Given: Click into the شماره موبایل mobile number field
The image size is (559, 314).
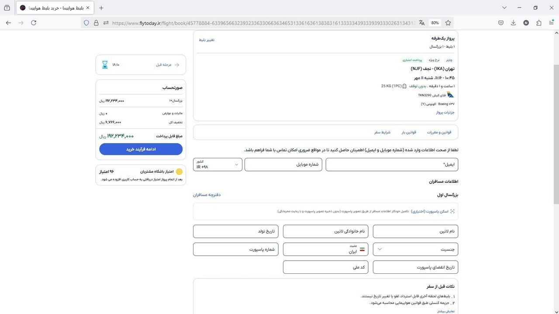Looking at the screenshot, I should coord(283,164).
